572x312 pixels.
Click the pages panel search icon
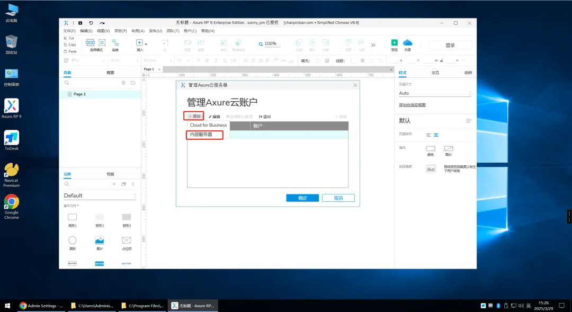tap(67, 83)
